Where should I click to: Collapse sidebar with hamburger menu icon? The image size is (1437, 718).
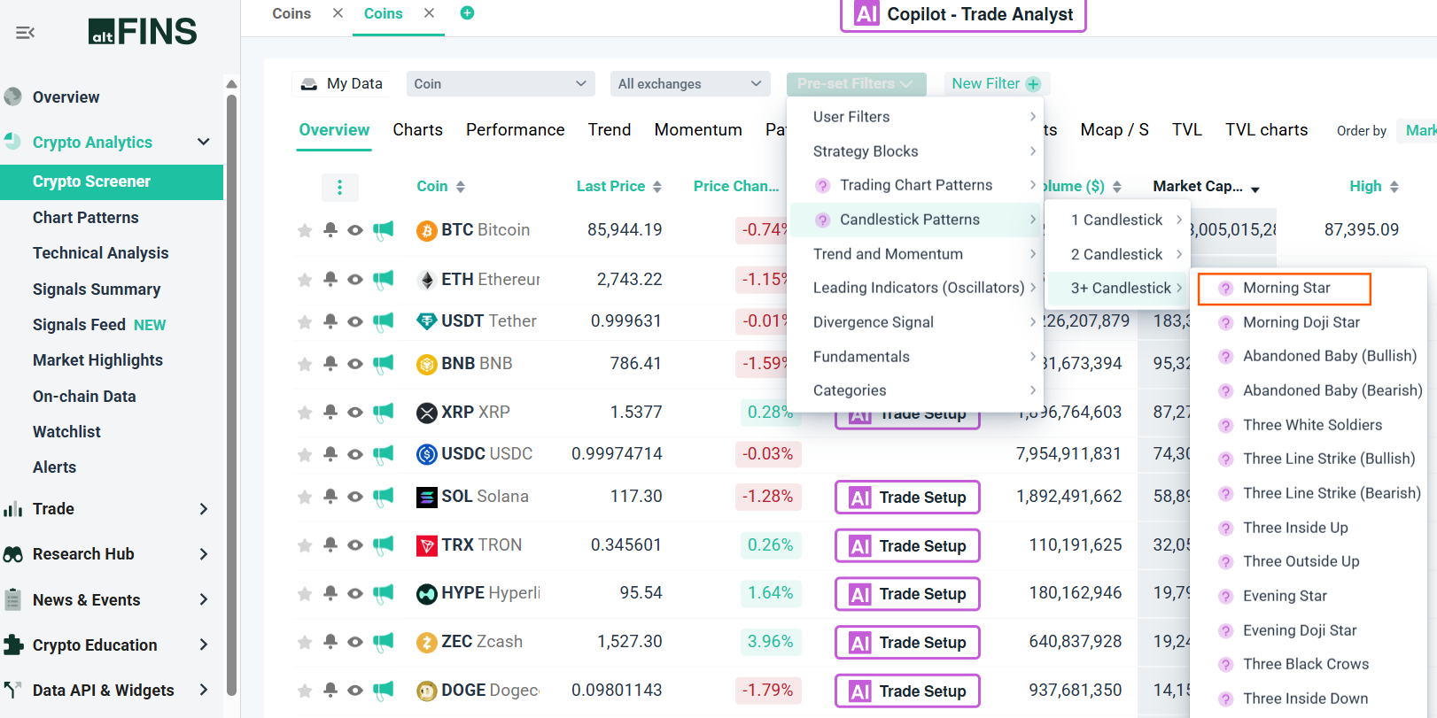tap(25, 33)
